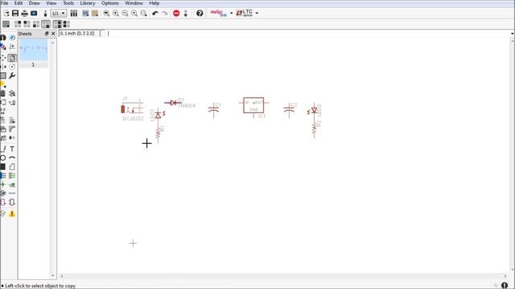Click the Grid icon in parameter toolbar

click(6, 24)
